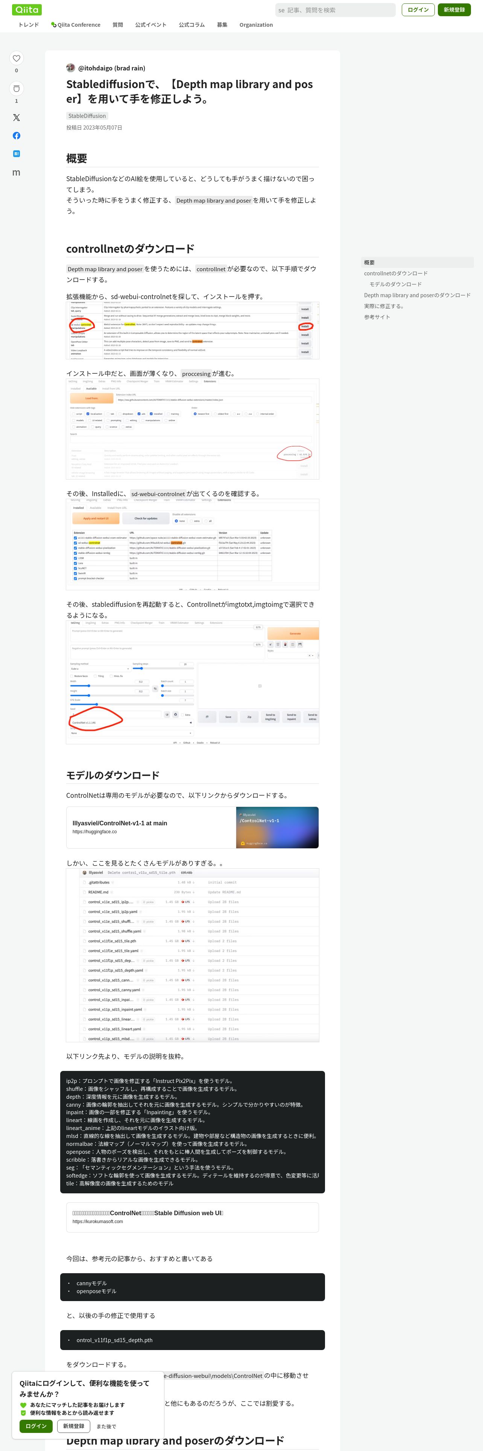Click the cannyモデル code line
This screenshot has width=483, height=1451.
tap(92, 1283)
